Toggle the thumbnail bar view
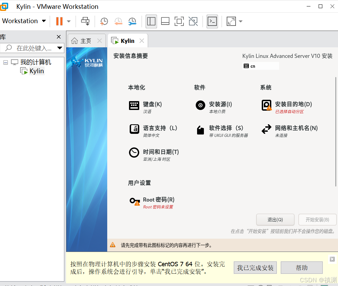The image size is (338, 286). 165,21
